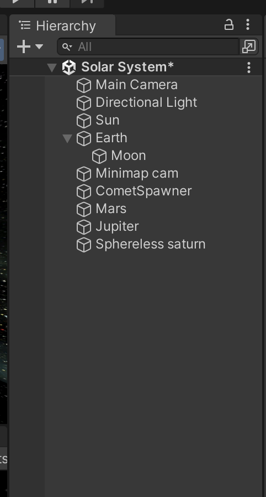Viewport: 266px width, 497px height.
Task: Focus the Hierarchy search field
Action: point(148,47)
